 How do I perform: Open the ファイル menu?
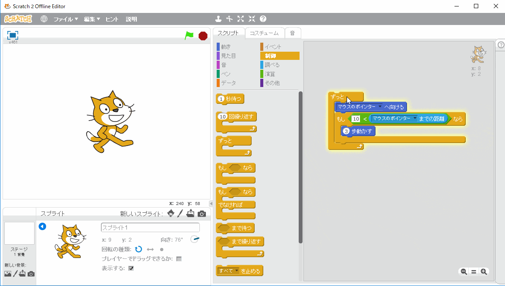tap(66, 19)
